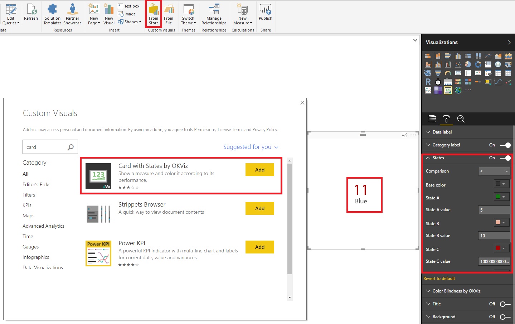Select the funnel visualization icon
This screenshot has width=515, height=324.
[x=438, y=73]
